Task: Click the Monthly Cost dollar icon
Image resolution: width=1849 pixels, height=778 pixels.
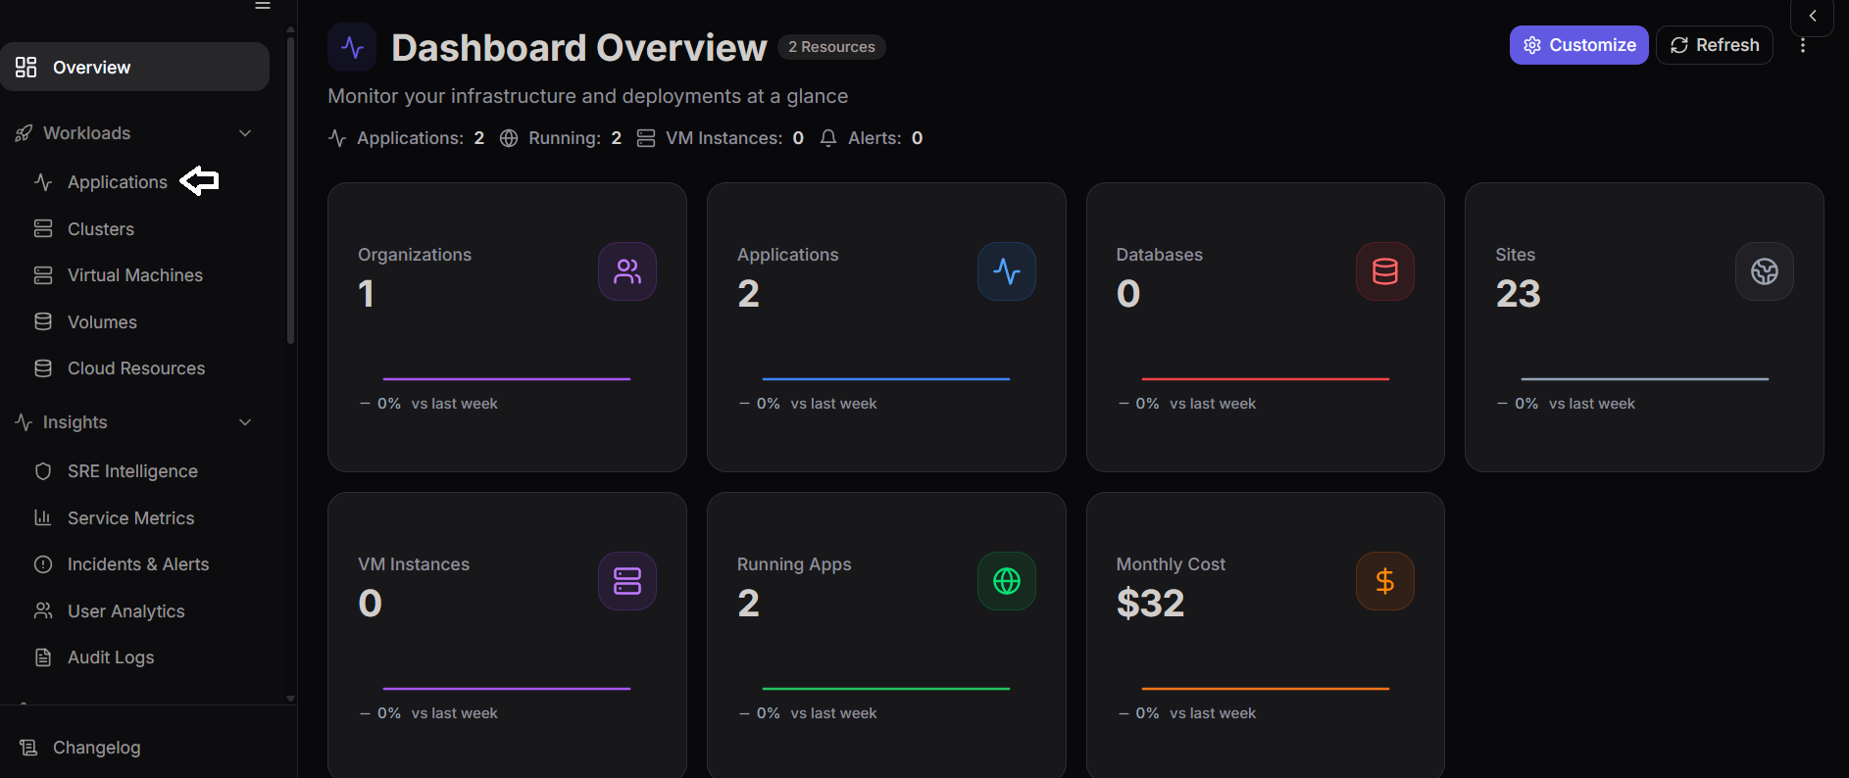Action: point(1384,581)
